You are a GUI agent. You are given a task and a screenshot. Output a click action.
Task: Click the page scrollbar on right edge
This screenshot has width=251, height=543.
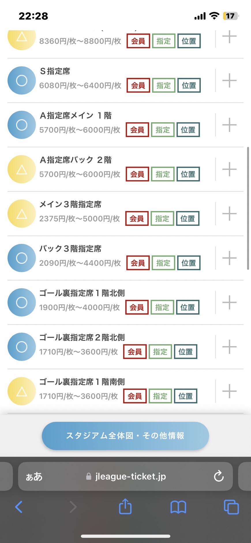pos(248,208)
